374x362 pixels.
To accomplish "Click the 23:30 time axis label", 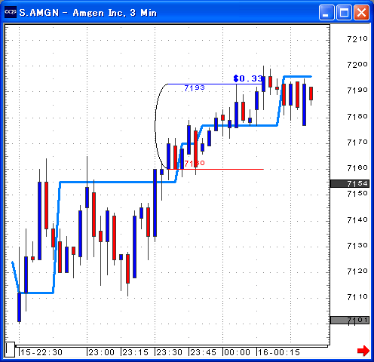I will click(x=170, y=352).
